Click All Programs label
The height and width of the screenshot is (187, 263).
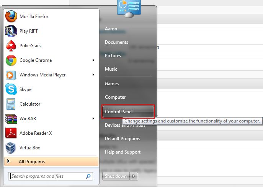coord(32,162)
